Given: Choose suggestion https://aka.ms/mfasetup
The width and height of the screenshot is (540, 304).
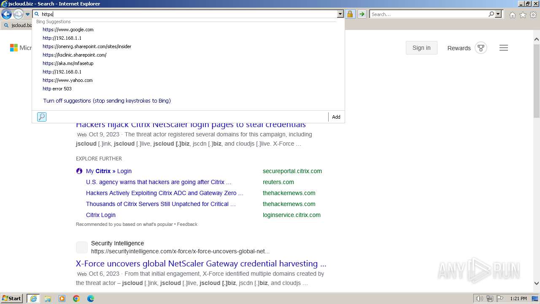Looking at the screenshot, I should click(x=68, y=63).
